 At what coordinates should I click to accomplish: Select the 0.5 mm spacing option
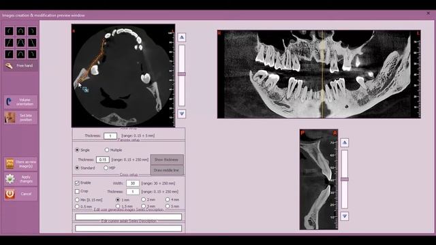coord(77,206)
